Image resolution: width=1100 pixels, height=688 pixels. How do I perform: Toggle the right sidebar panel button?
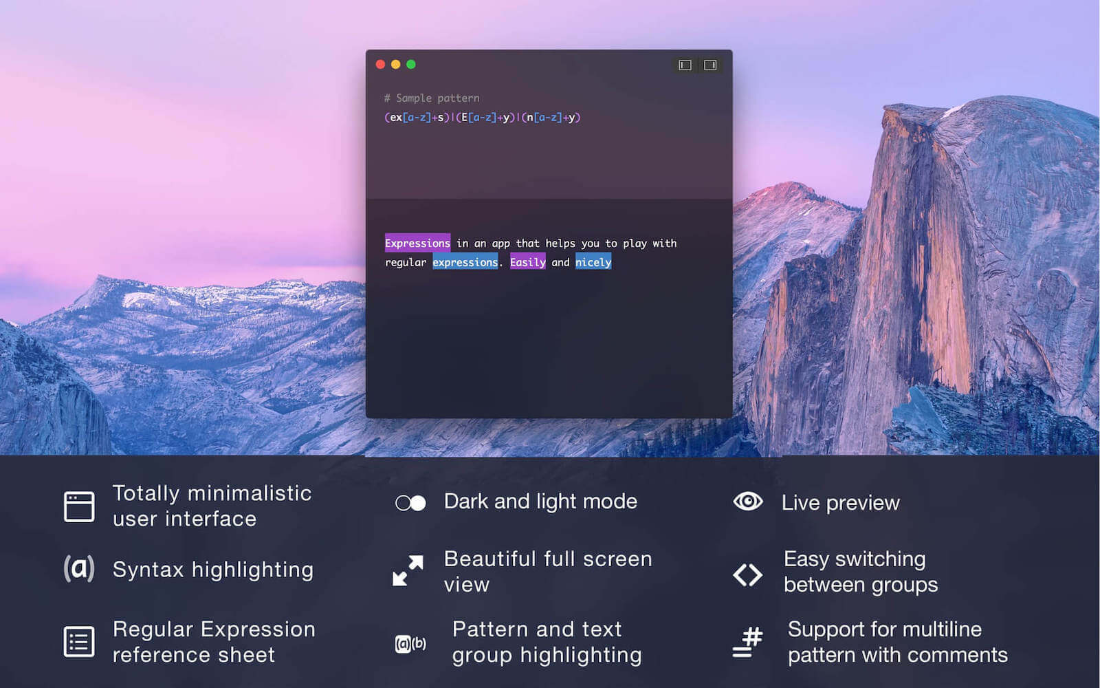pos(710,65)
